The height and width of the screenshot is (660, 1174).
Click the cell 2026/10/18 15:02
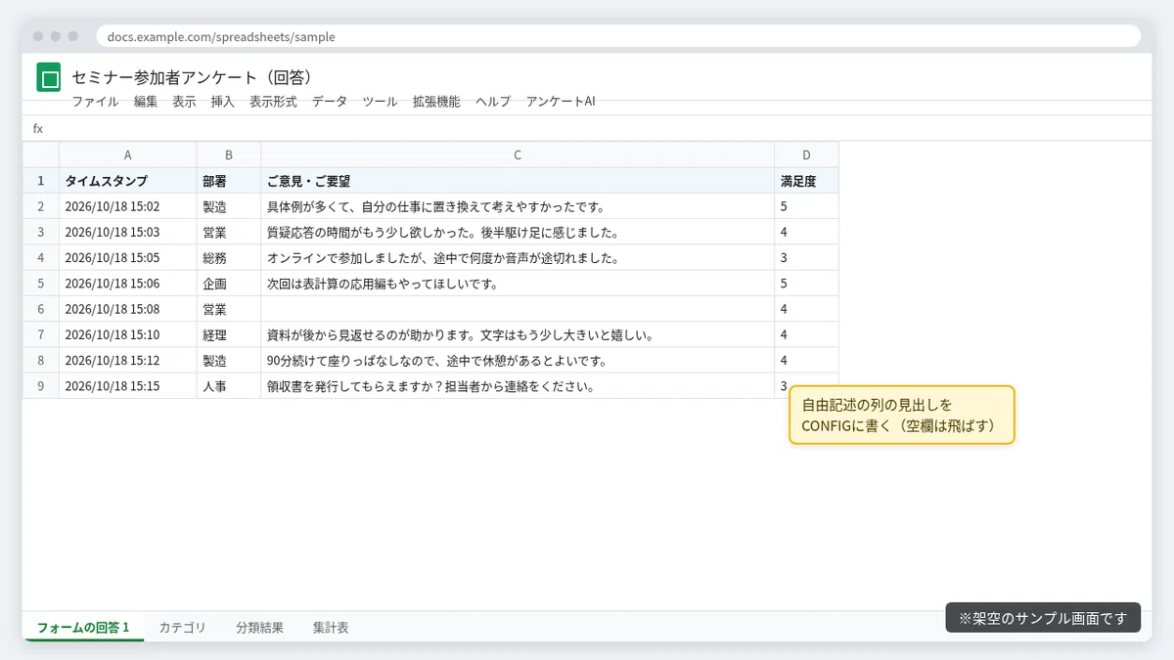pos(128,206)
